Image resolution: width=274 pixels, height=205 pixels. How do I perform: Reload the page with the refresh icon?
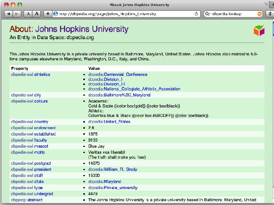196,13
